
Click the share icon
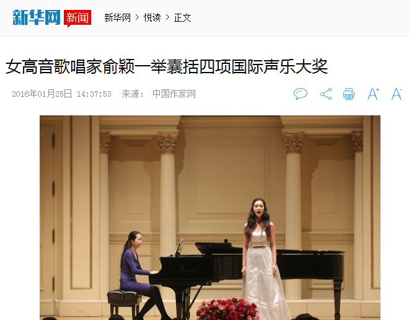point(326,94)
